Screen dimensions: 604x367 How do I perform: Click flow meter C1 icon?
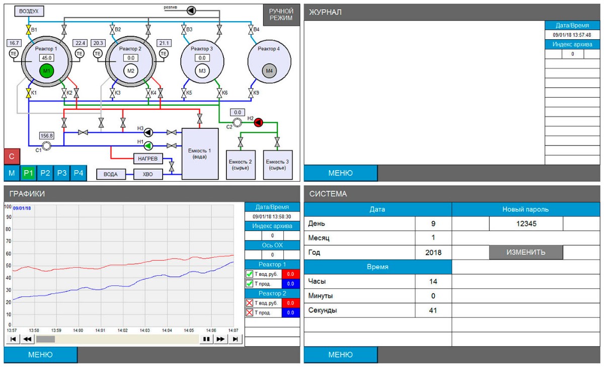[46, 146]
